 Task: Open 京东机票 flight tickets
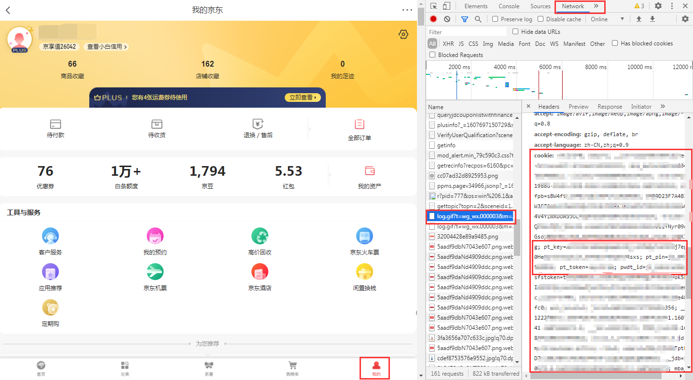click(x=155, y=277)
